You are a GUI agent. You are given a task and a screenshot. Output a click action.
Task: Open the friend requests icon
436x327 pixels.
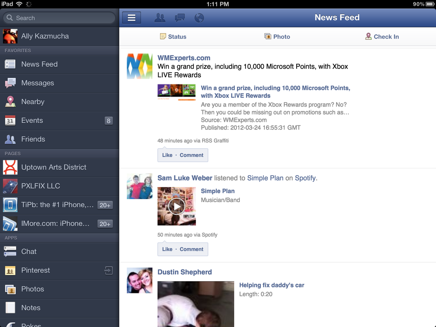point(160,18)
